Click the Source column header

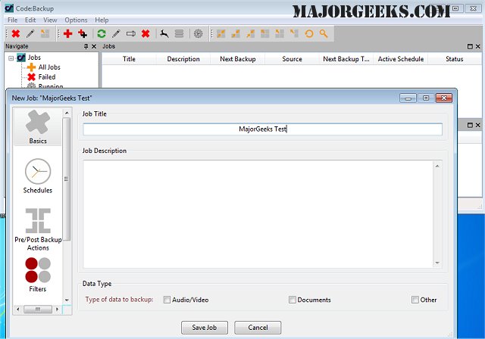(x=292, y=59)
